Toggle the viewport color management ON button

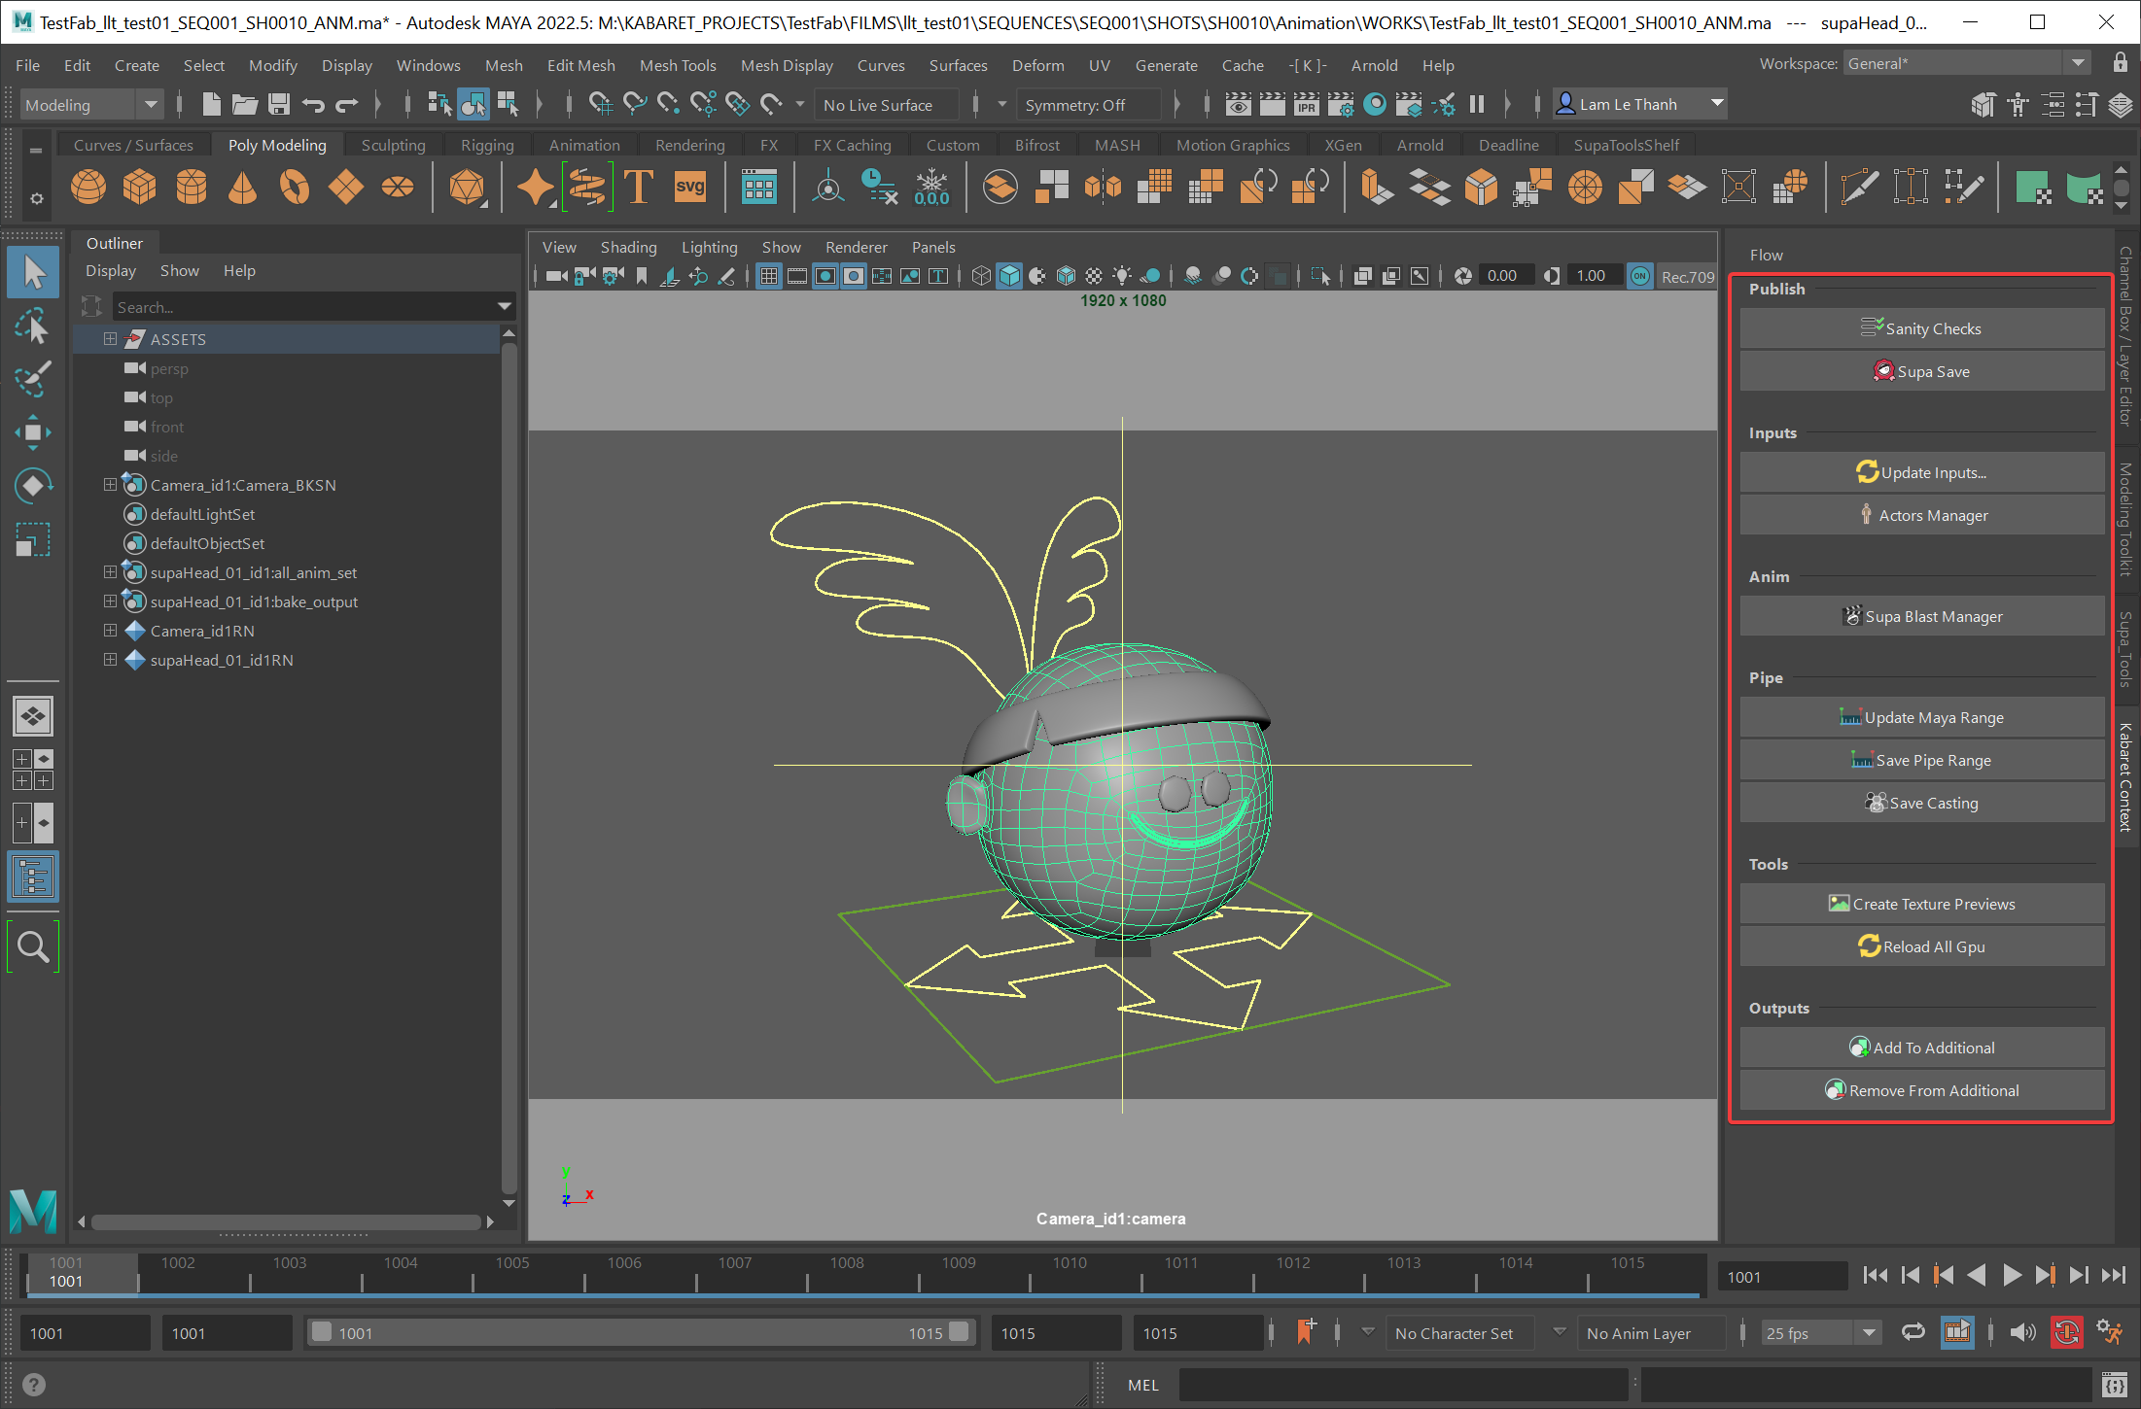[x=1640, y=277]
